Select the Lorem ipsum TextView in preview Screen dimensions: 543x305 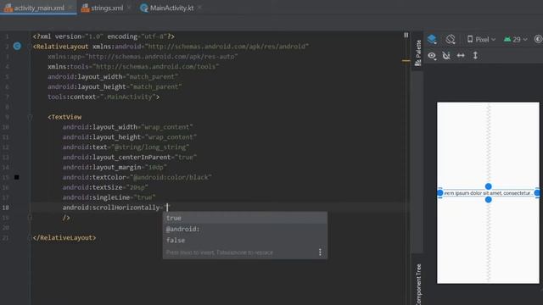coord(488,193)
